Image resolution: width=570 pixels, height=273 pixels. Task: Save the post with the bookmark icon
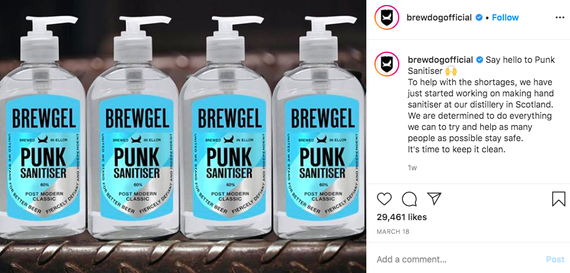[558, 198]
